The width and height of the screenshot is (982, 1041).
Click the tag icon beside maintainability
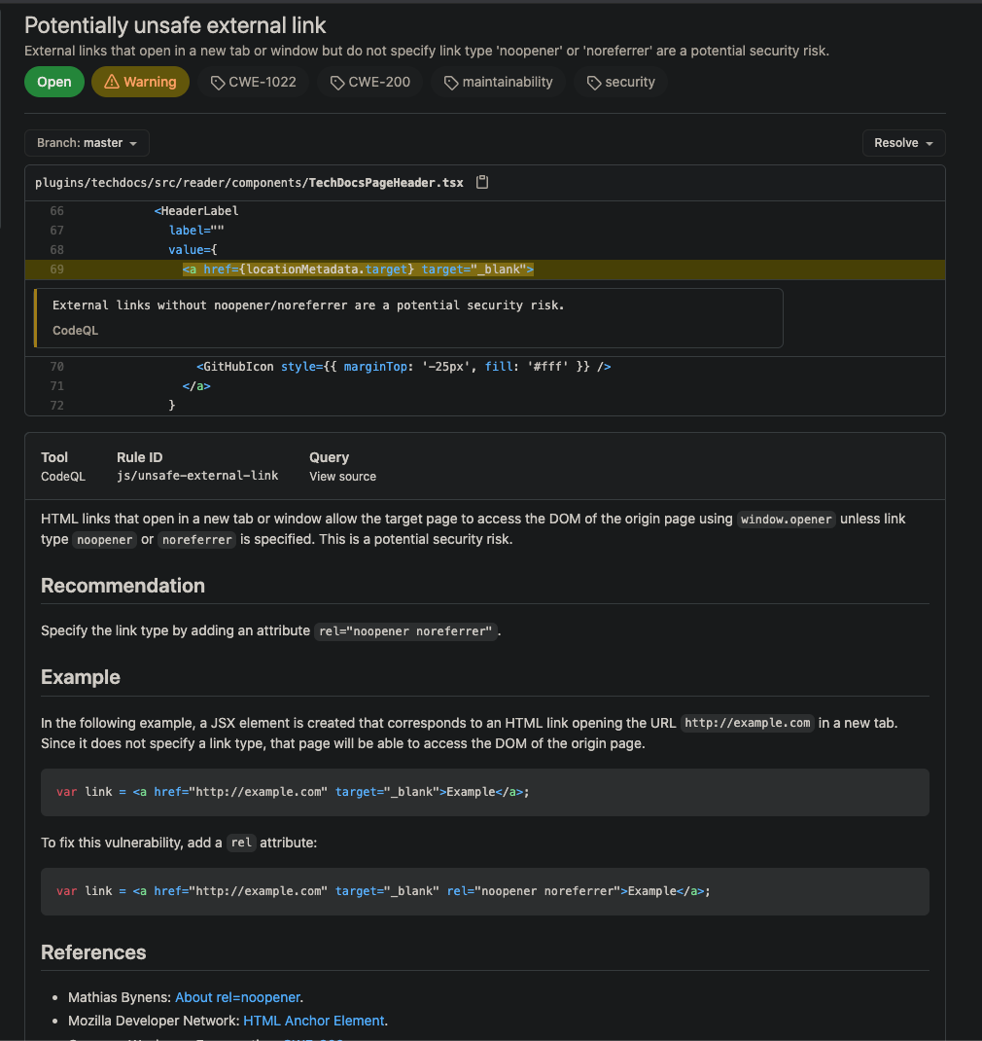[450, 82]
